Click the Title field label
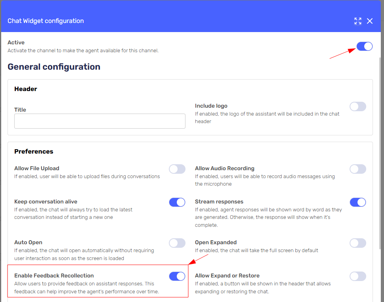This screenshot has width=384, height=302. click(20, 110)
